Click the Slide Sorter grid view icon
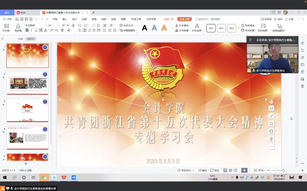The height and width of the screenshot is (191, 307). [231, 170]
